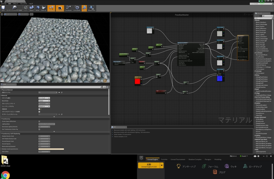The image size is (274, 179).
Task: Toggle Live Preview in the toolbar
Action: tap(60, 8)
